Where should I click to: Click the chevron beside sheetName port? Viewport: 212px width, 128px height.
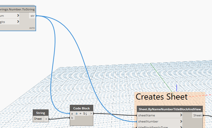(181, 115)
